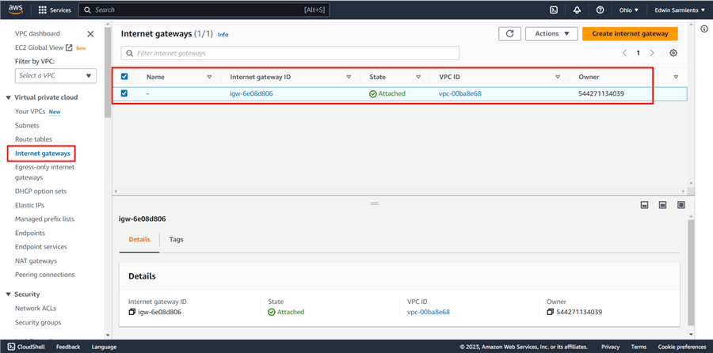Image resolution: width=713 pixels, height=353 pixels.
Task: Copy the Internet gateway ID in Details
Action: click(132, 312)
